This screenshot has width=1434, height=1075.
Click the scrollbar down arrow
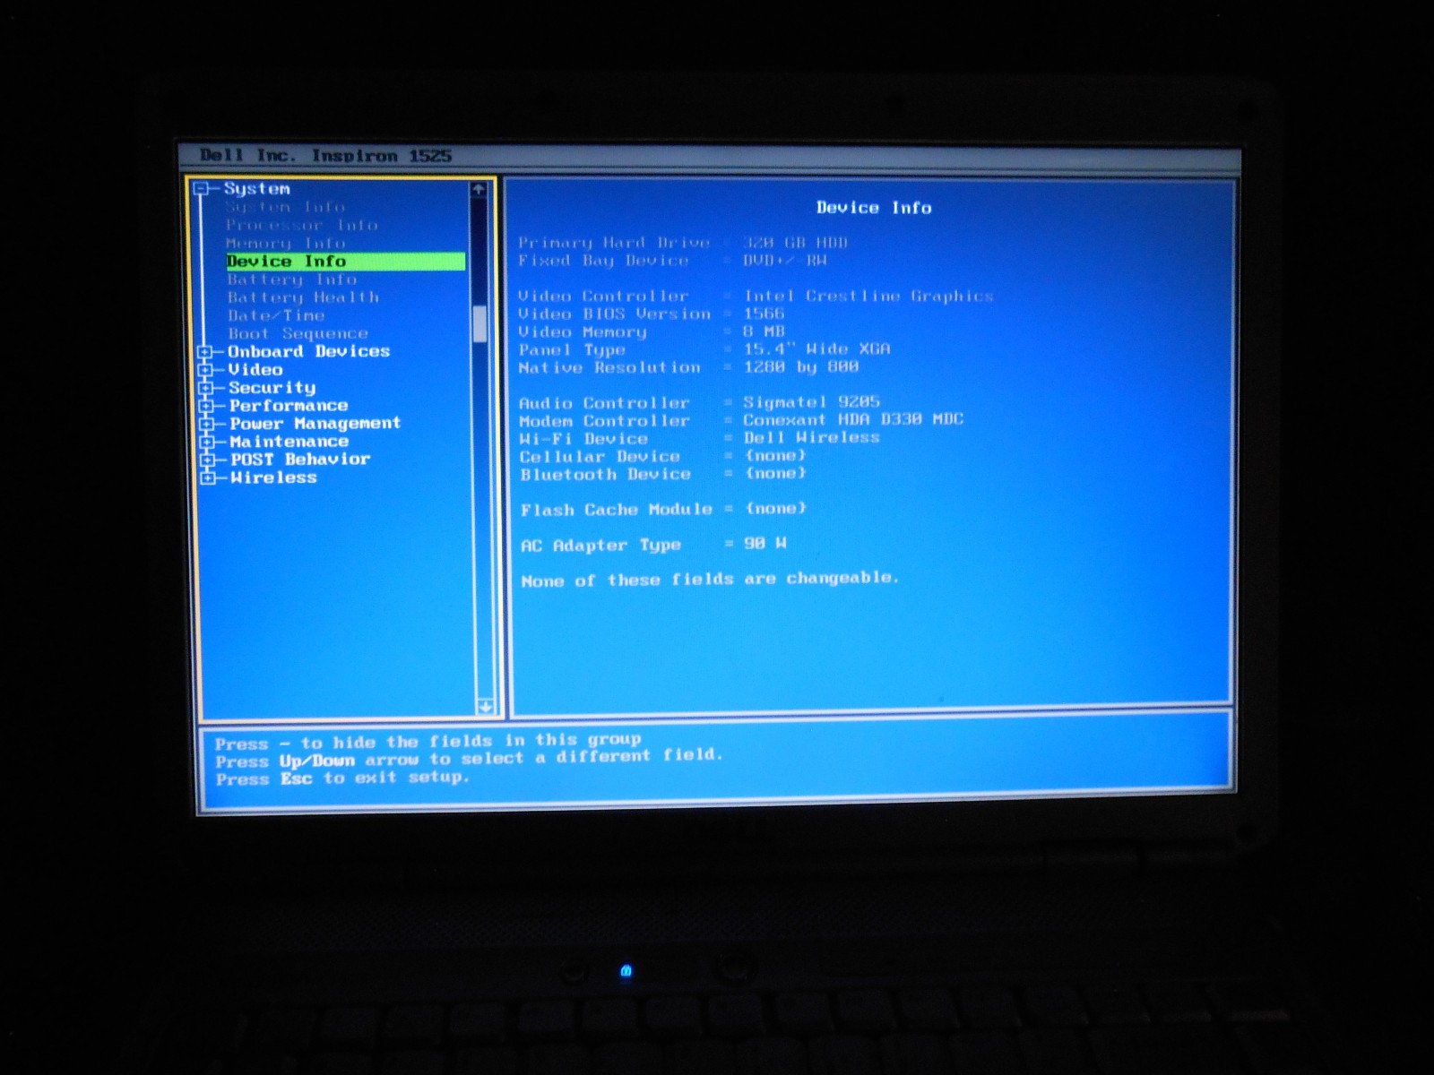click(x=486, y=707)
